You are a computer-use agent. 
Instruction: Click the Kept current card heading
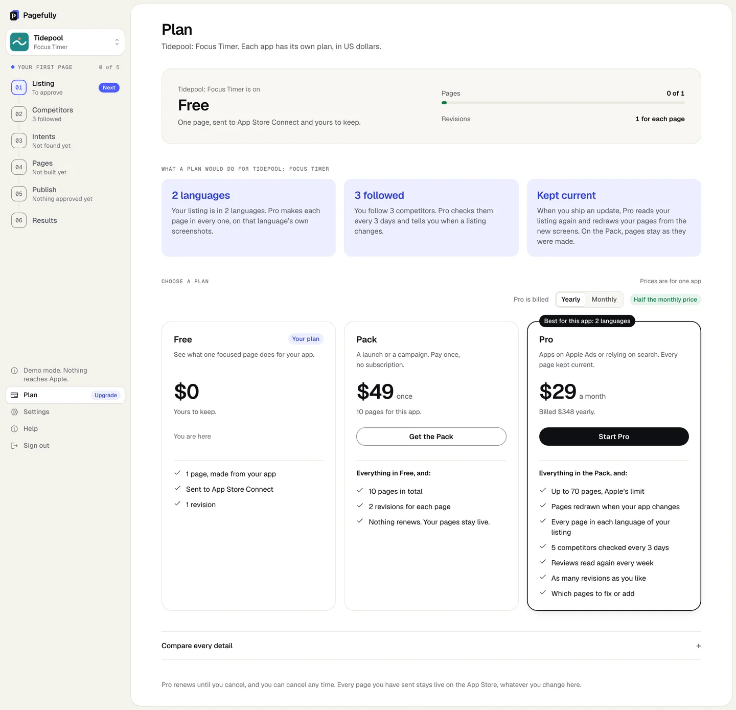pos(566,195)
